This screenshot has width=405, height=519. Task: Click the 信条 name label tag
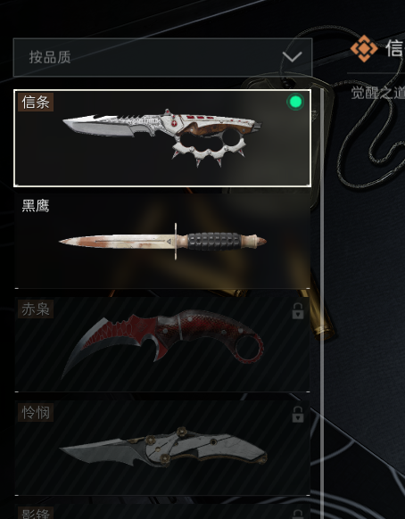36,103
